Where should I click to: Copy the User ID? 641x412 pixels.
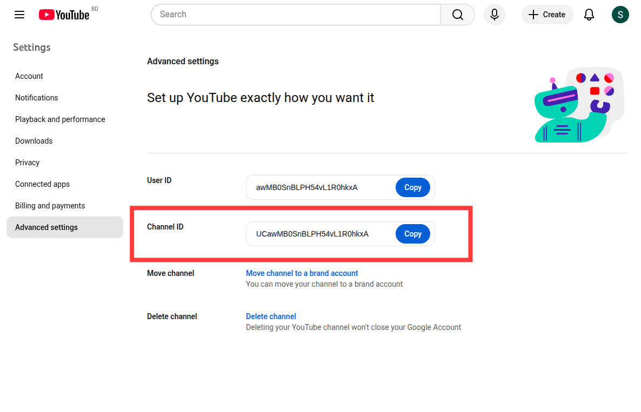tap(412, 187)
